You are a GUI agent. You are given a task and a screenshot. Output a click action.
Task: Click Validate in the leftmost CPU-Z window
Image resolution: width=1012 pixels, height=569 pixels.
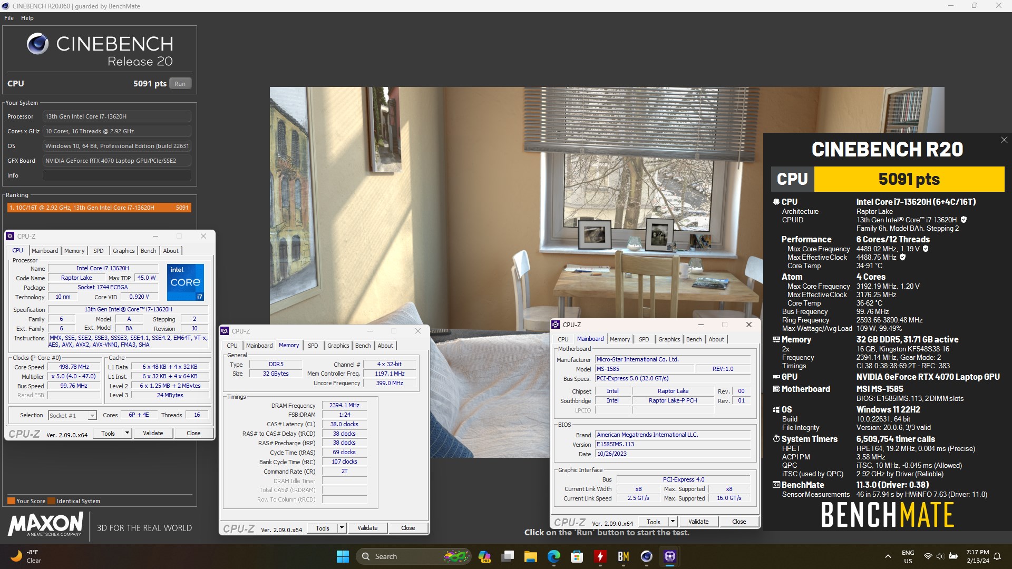[x=153, y=433]
